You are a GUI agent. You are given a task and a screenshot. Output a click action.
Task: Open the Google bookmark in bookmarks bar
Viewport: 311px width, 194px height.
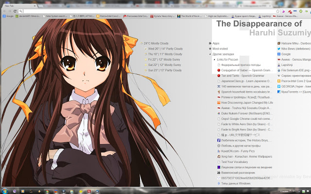(8, 16)
